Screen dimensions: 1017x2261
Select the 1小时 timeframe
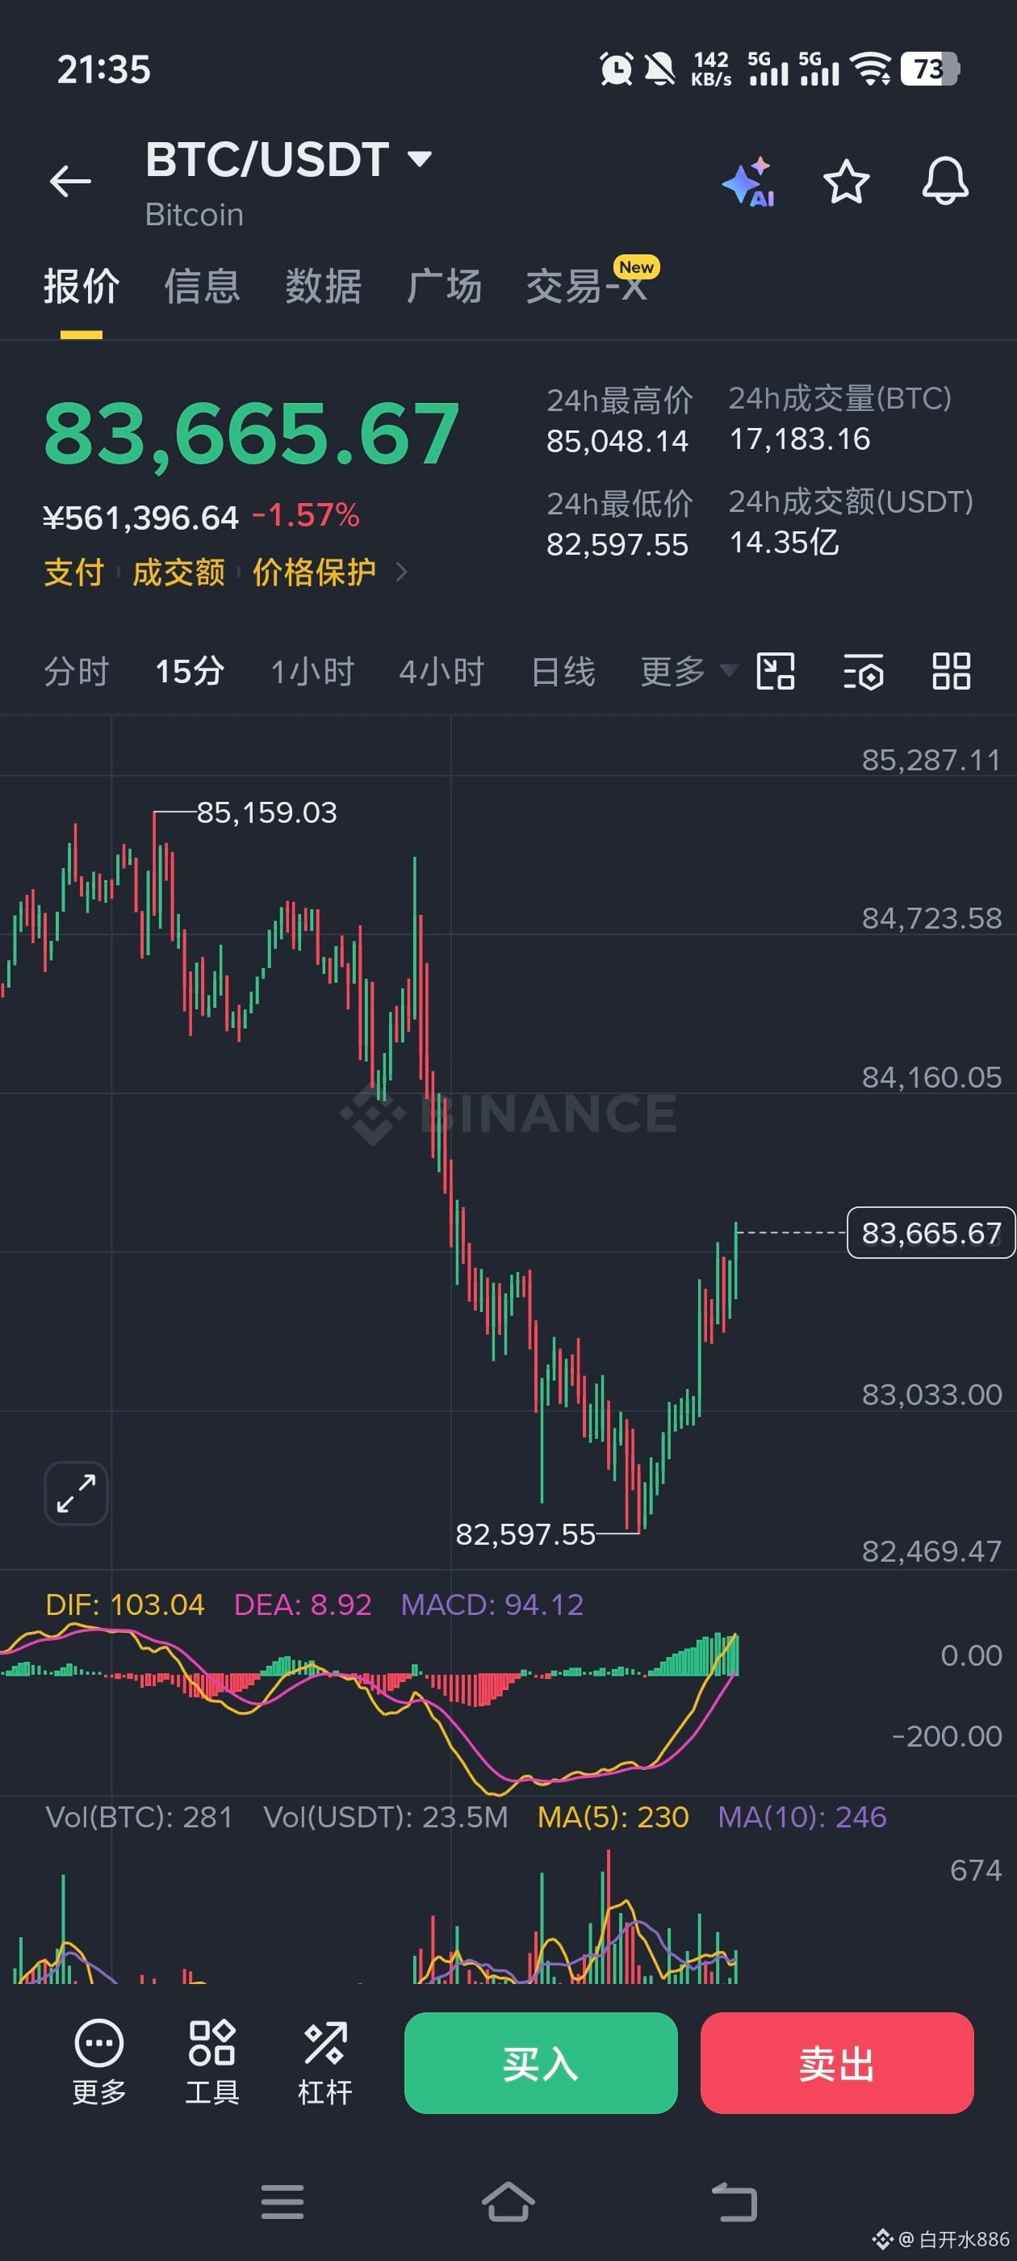click(x=312, y=672)
